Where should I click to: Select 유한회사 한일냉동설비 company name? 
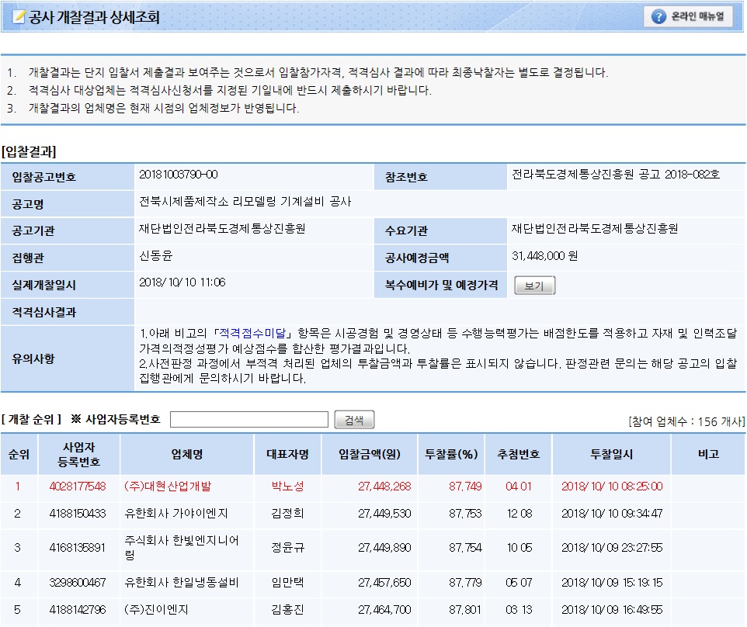[x=181, y=581]
